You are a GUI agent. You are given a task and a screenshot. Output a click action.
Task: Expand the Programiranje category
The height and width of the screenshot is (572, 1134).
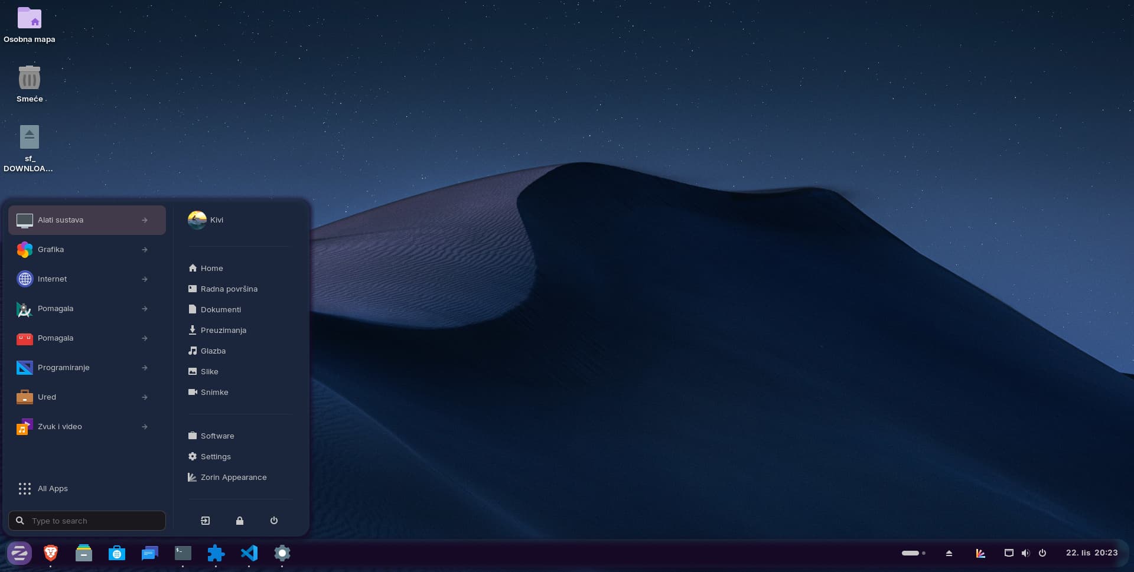(x=87, y=368)
